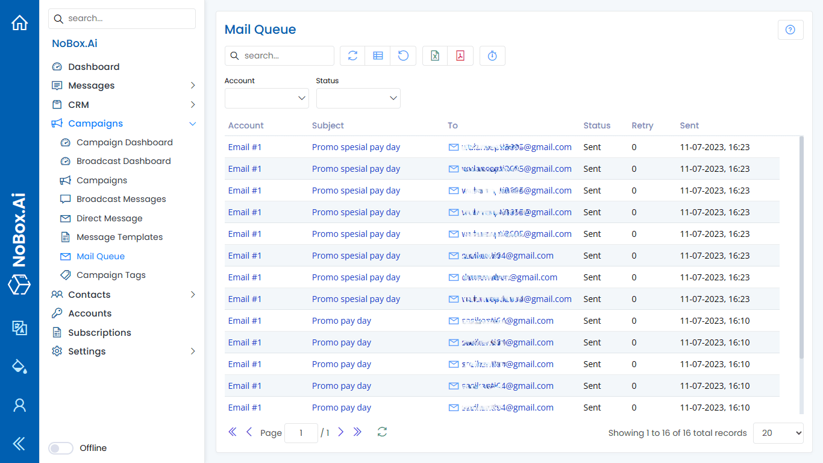Open the auto-refresh timer icon
Screen dimensions: 823x463
pos(492,55)
